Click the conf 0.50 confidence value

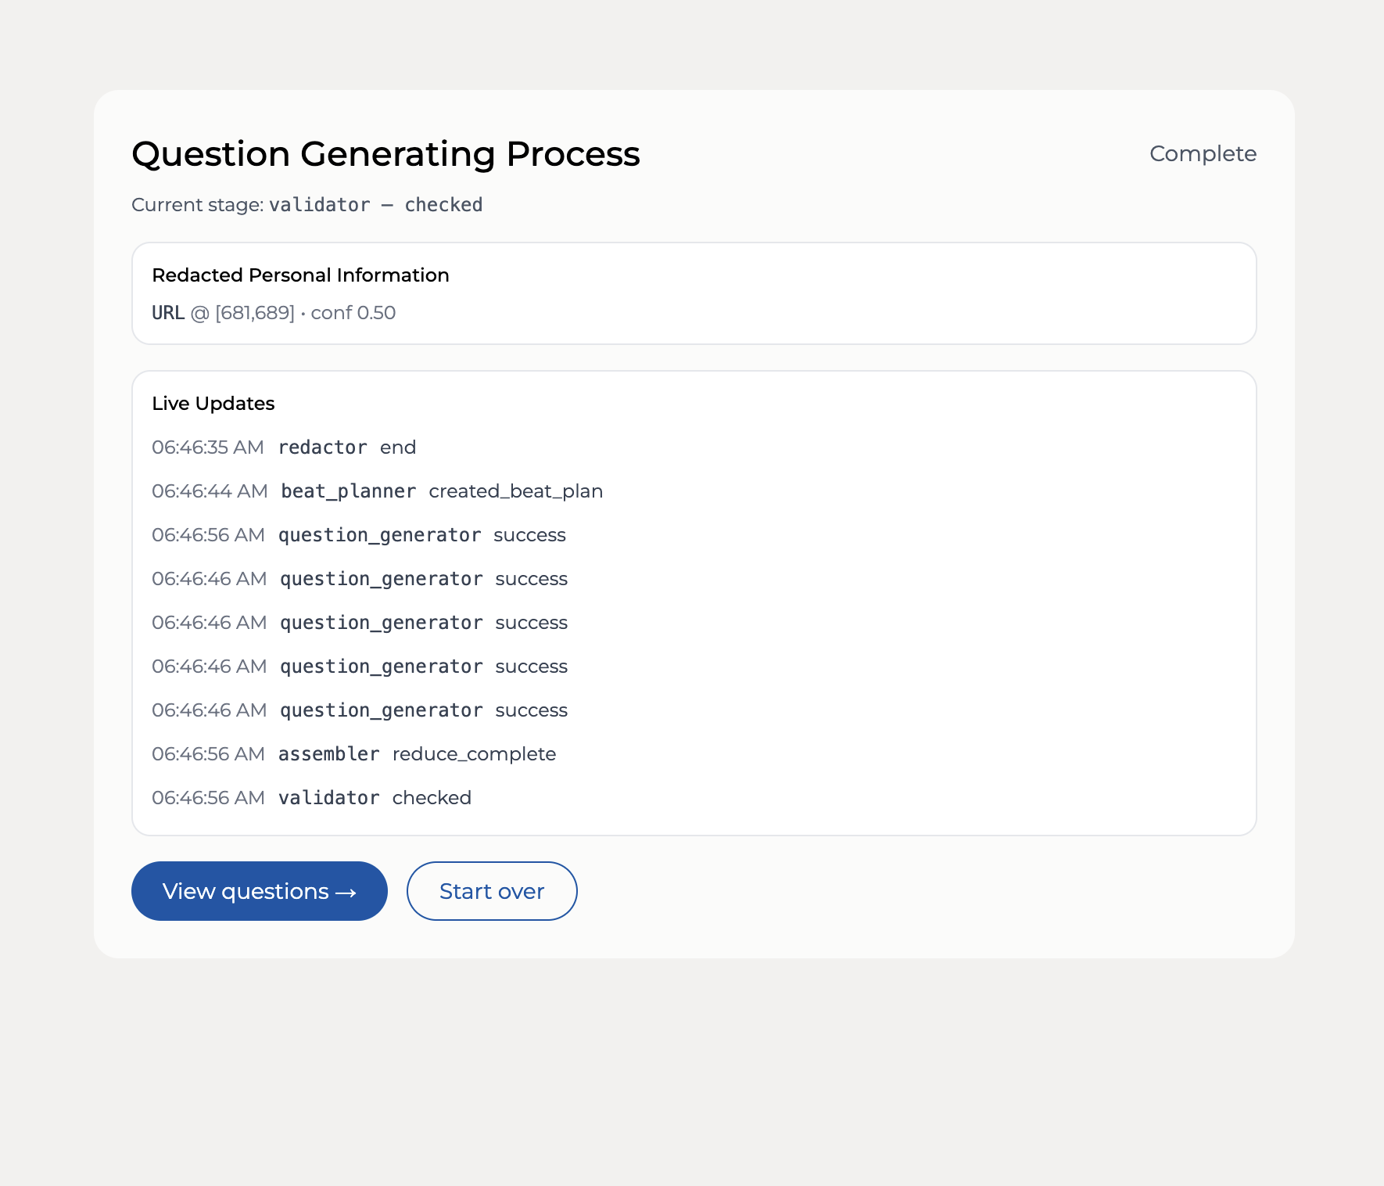[x=353, y=313]
